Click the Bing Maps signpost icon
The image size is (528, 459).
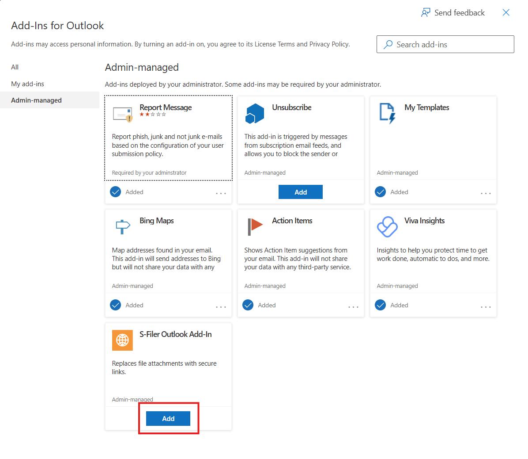123,227
